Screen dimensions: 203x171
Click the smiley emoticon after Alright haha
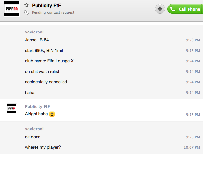click(52, 114)
